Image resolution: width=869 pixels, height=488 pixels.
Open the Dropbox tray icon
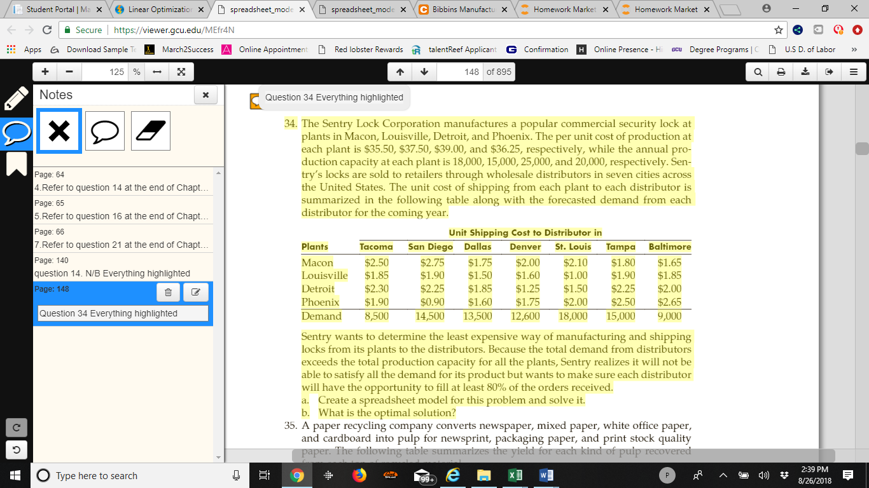point(784,475)
